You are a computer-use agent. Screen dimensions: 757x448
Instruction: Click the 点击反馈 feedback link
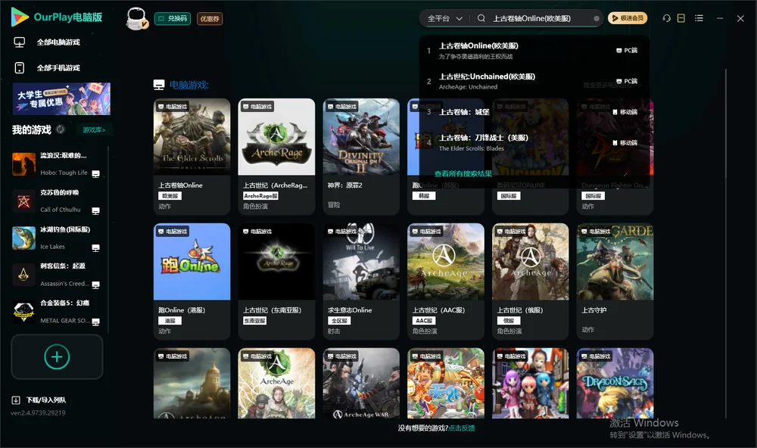point(462,428)
